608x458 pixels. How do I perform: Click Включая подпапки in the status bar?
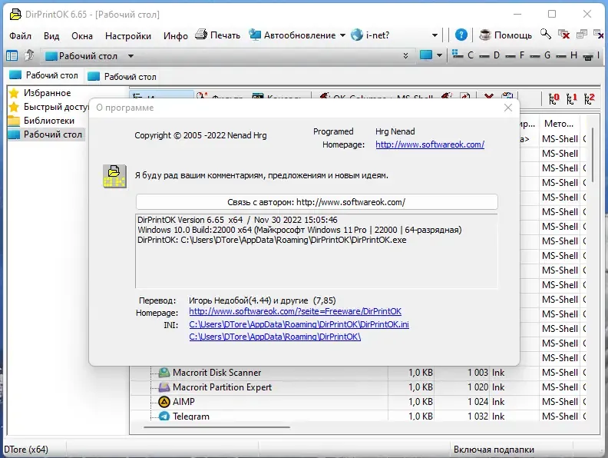(494, 450)
